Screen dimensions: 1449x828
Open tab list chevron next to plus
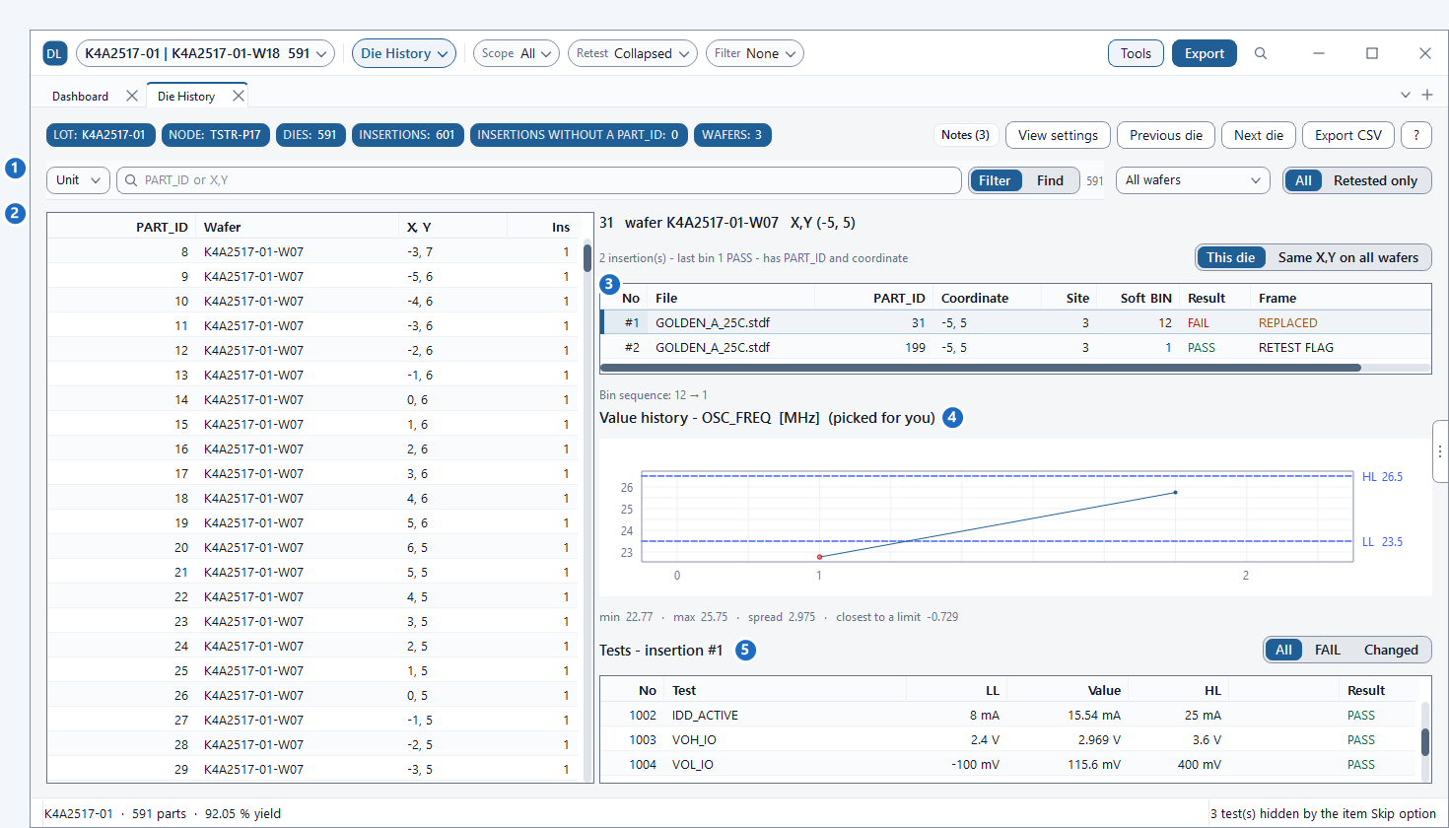pyautogui.click(x=1406, y=95)
